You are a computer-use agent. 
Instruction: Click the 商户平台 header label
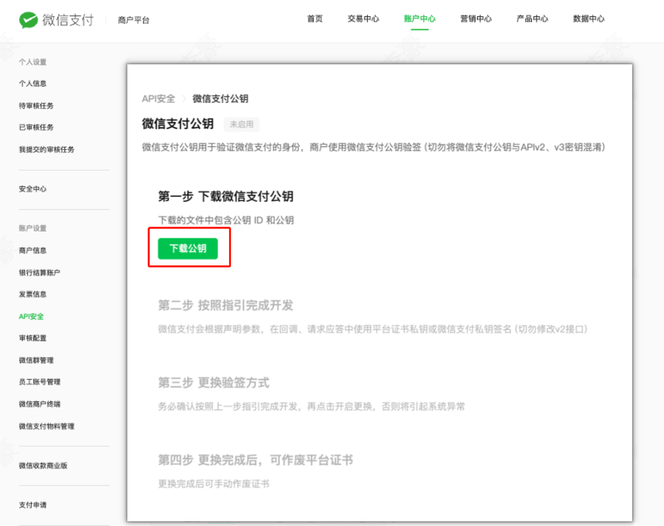pos(133,20)
